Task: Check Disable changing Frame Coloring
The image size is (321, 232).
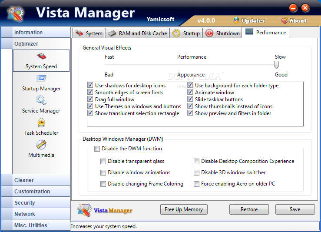Action: click(103, 184)
